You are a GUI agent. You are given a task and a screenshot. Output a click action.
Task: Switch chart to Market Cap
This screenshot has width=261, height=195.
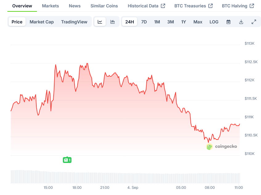[42, 22]
